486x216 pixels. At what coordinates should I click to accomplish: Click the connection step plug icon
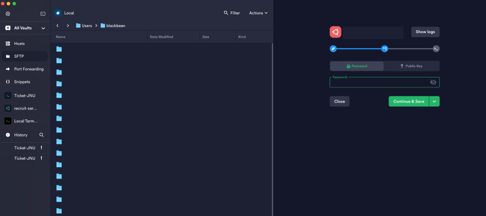[333, 48]
